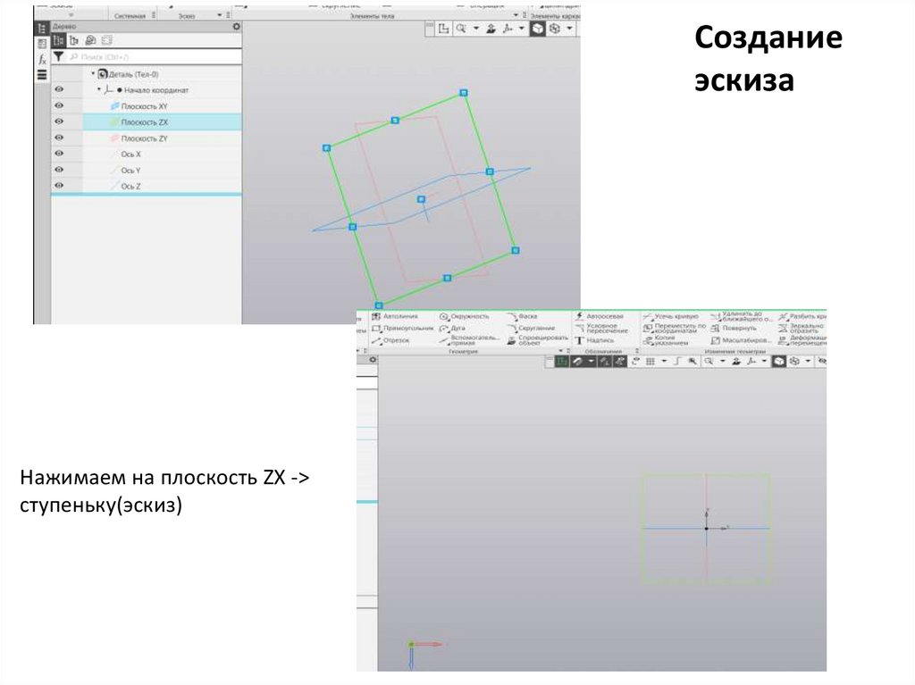Toggle visibility of Плоскость XY
The width and height of the screenshot is (915, 685).
(x=59, y=105)
